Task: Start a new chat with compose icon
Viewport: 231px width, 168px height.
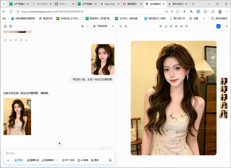Action: click(x=11, y=26)
